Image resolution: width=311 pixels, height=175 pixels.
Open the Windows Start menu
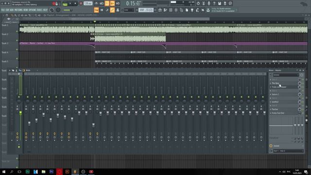pos(4,172)
